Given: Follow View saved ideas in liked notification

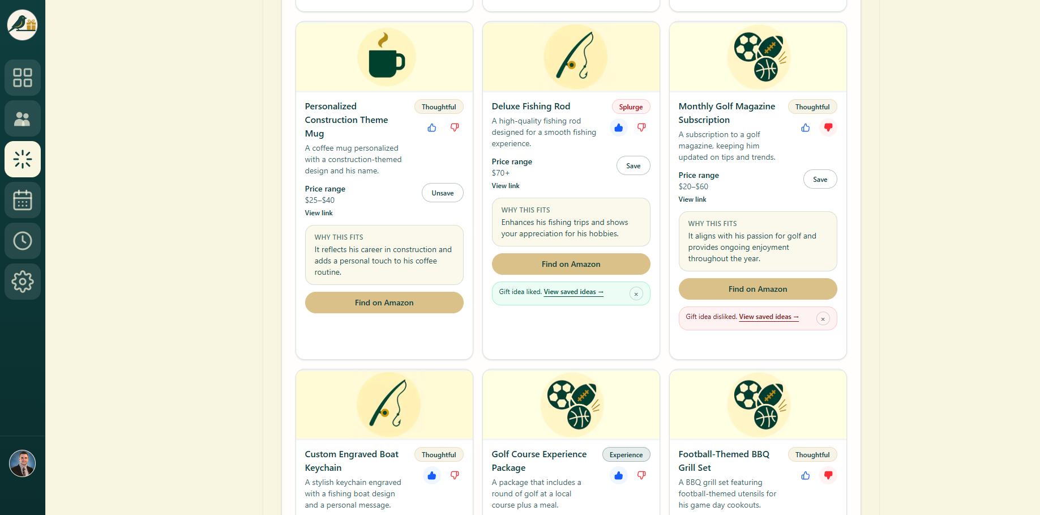Looking at the screenshot, I should 572,292.
